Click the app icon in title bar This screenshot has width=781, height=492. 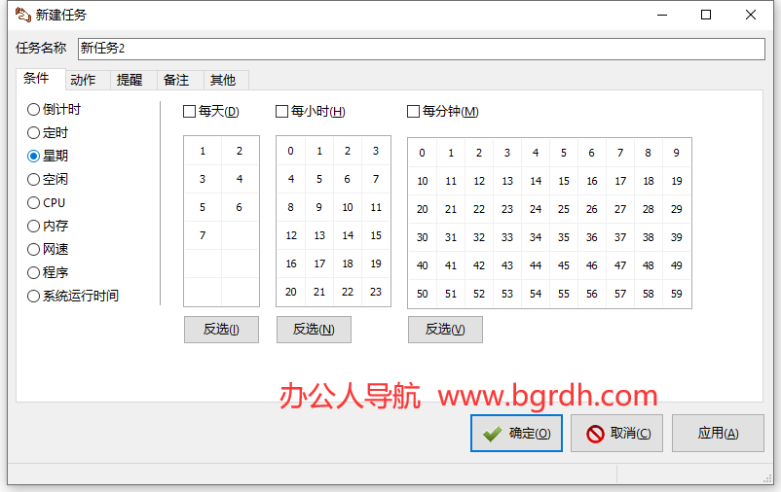(x=21, y=15)
